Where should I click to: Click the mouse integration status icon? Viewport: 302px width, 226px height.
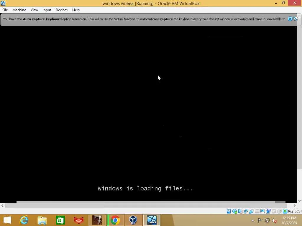pos(279,211)
